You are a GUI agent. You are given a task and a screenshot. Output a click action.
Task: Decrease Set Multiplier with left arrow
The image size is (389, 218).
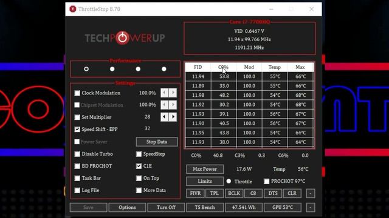164,117
